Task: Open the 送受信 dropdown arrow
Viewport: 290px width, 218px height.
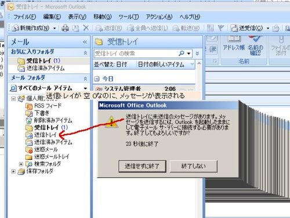Action: pyautogui.click(x=268, y=28)
